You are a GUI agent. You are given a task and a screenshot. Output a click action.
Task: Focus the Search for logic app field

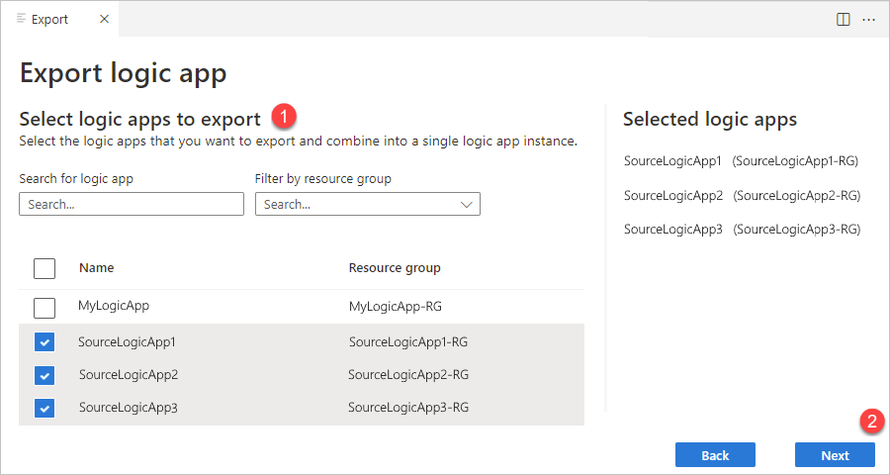pos(131,205)
